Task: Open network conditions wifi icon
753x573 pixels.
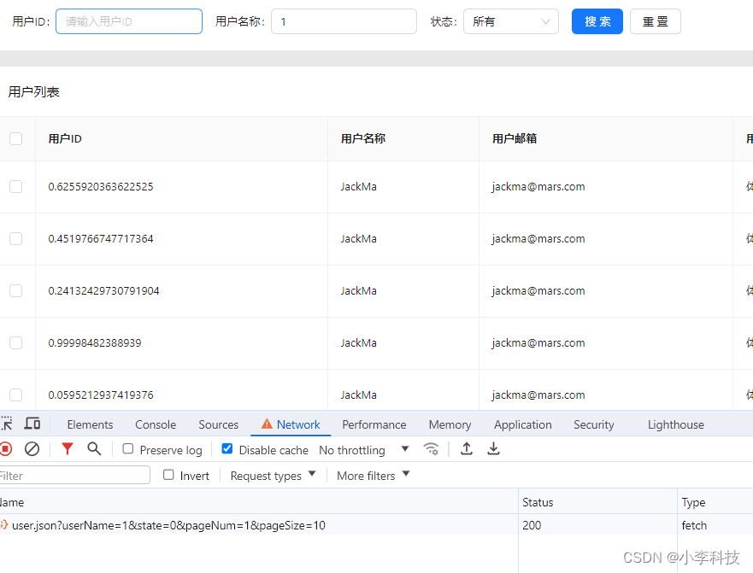Action: (432, 449)
